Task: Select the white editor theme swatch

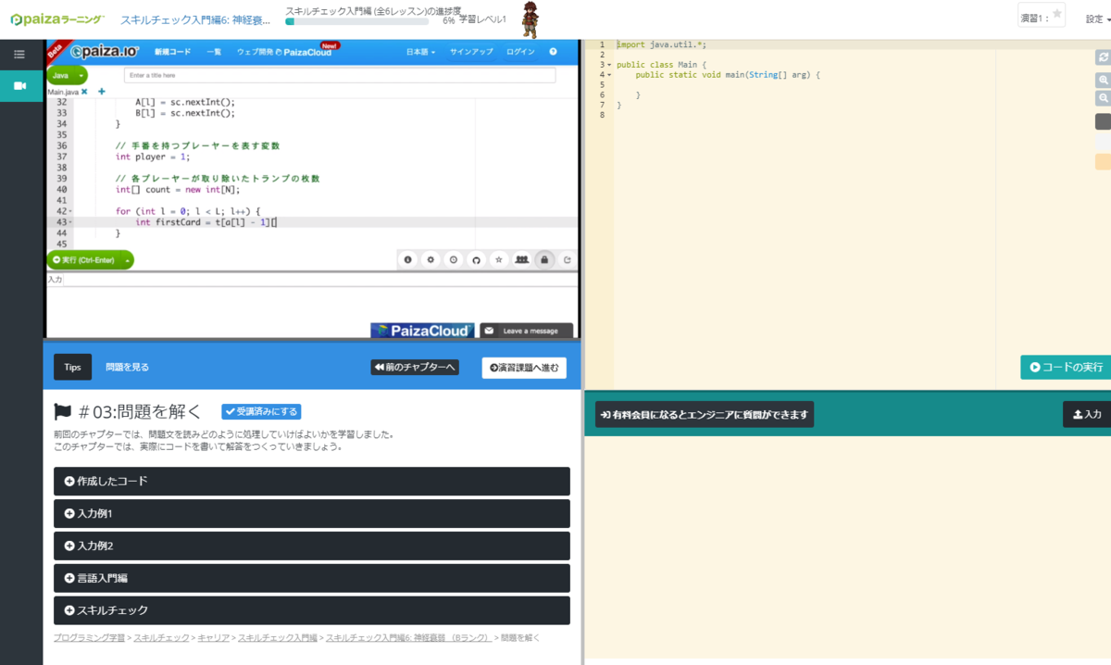Action: coord(1103,142)
